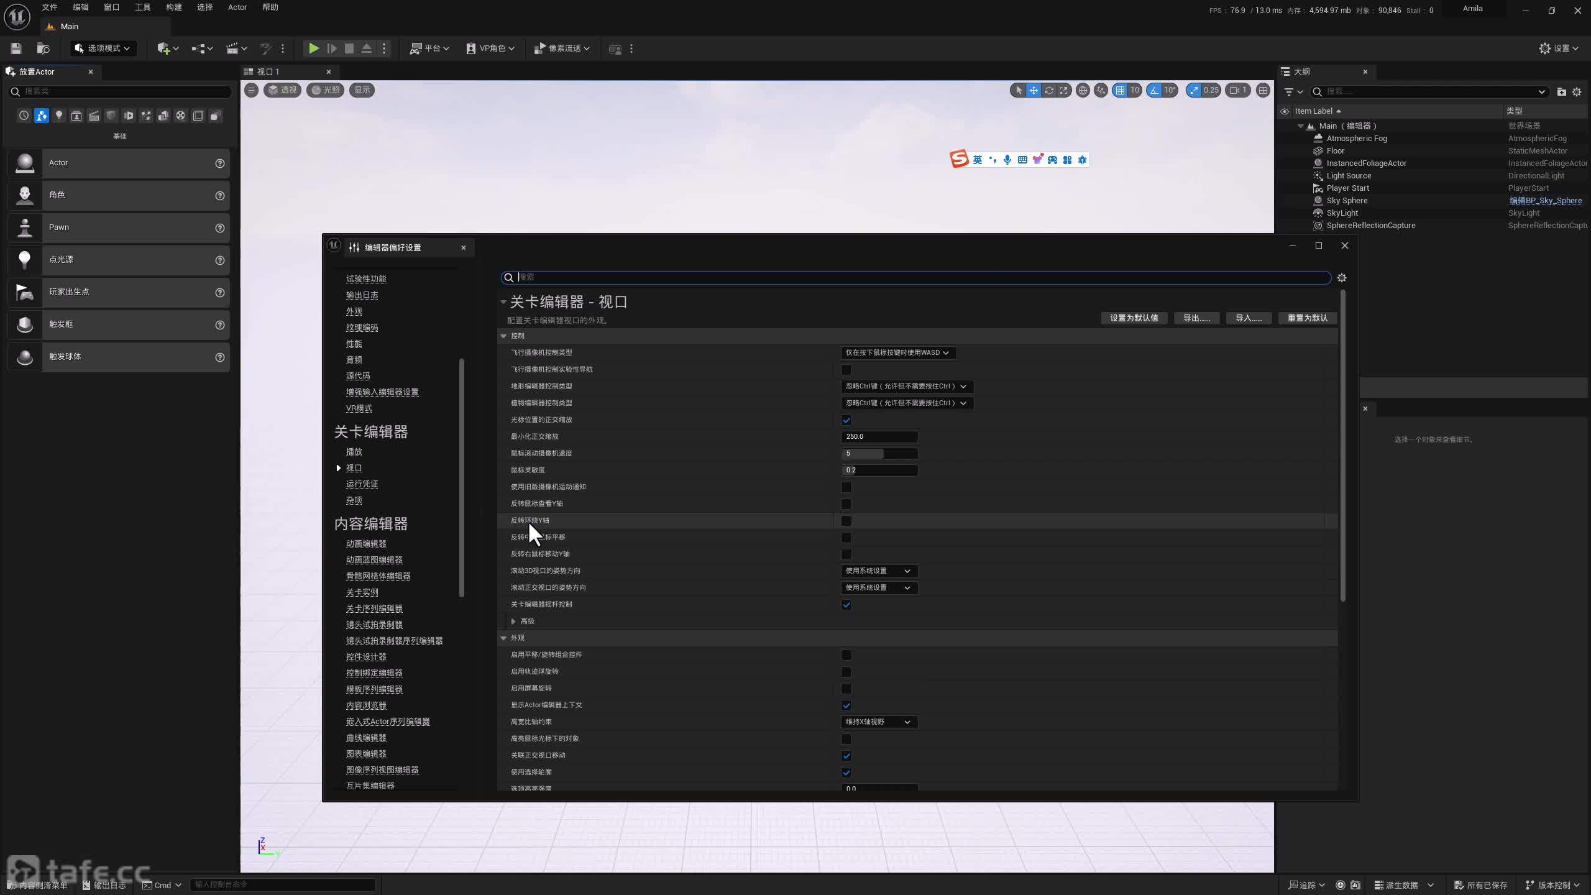
Task: Open the Blueprints toolbar icon
Action: pyautogui.click(x=202, y=48)
